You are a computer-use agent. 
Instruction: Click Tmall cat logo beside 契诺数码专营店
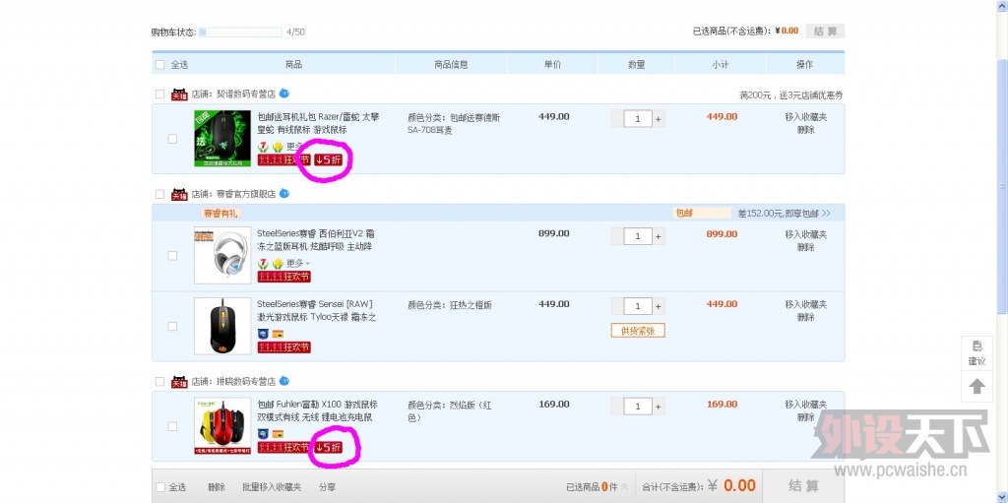[179, 94]
